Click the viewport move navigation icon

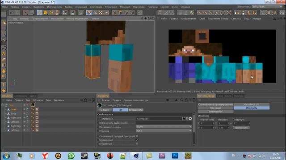coord(142,18)
